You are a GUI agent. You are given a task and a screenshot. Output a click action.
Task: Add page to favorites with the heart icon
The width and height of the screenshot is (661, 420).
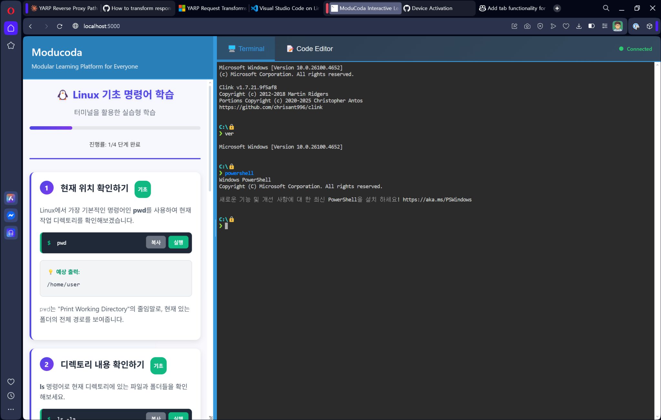point(566,26)
